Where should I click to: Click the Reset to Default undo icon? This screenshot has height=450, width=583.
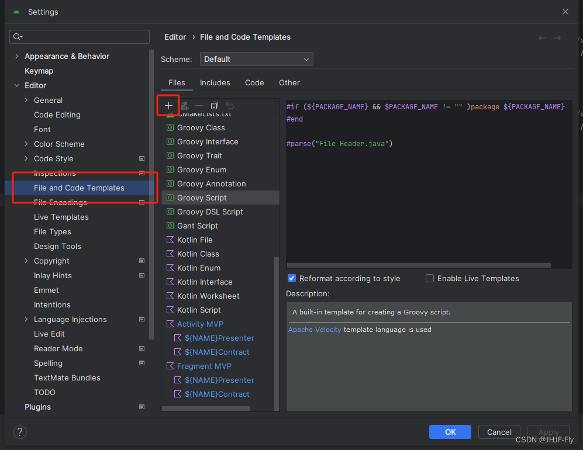(230, 106)
